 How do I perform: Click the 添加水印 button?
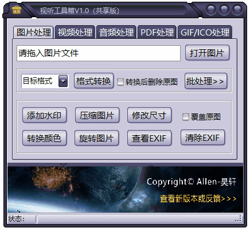[44, 115]
